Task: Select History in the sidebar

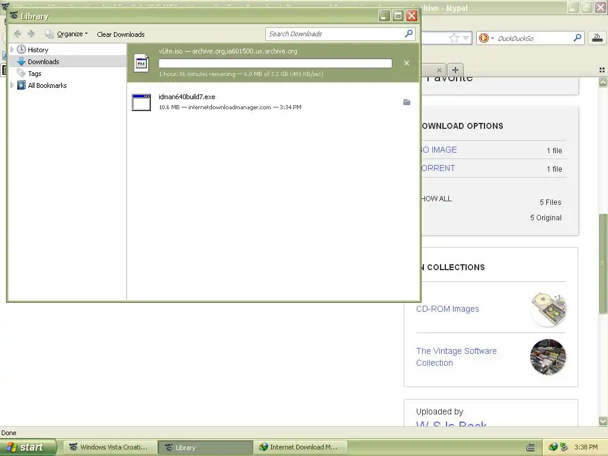Action: tap(38, 50)
